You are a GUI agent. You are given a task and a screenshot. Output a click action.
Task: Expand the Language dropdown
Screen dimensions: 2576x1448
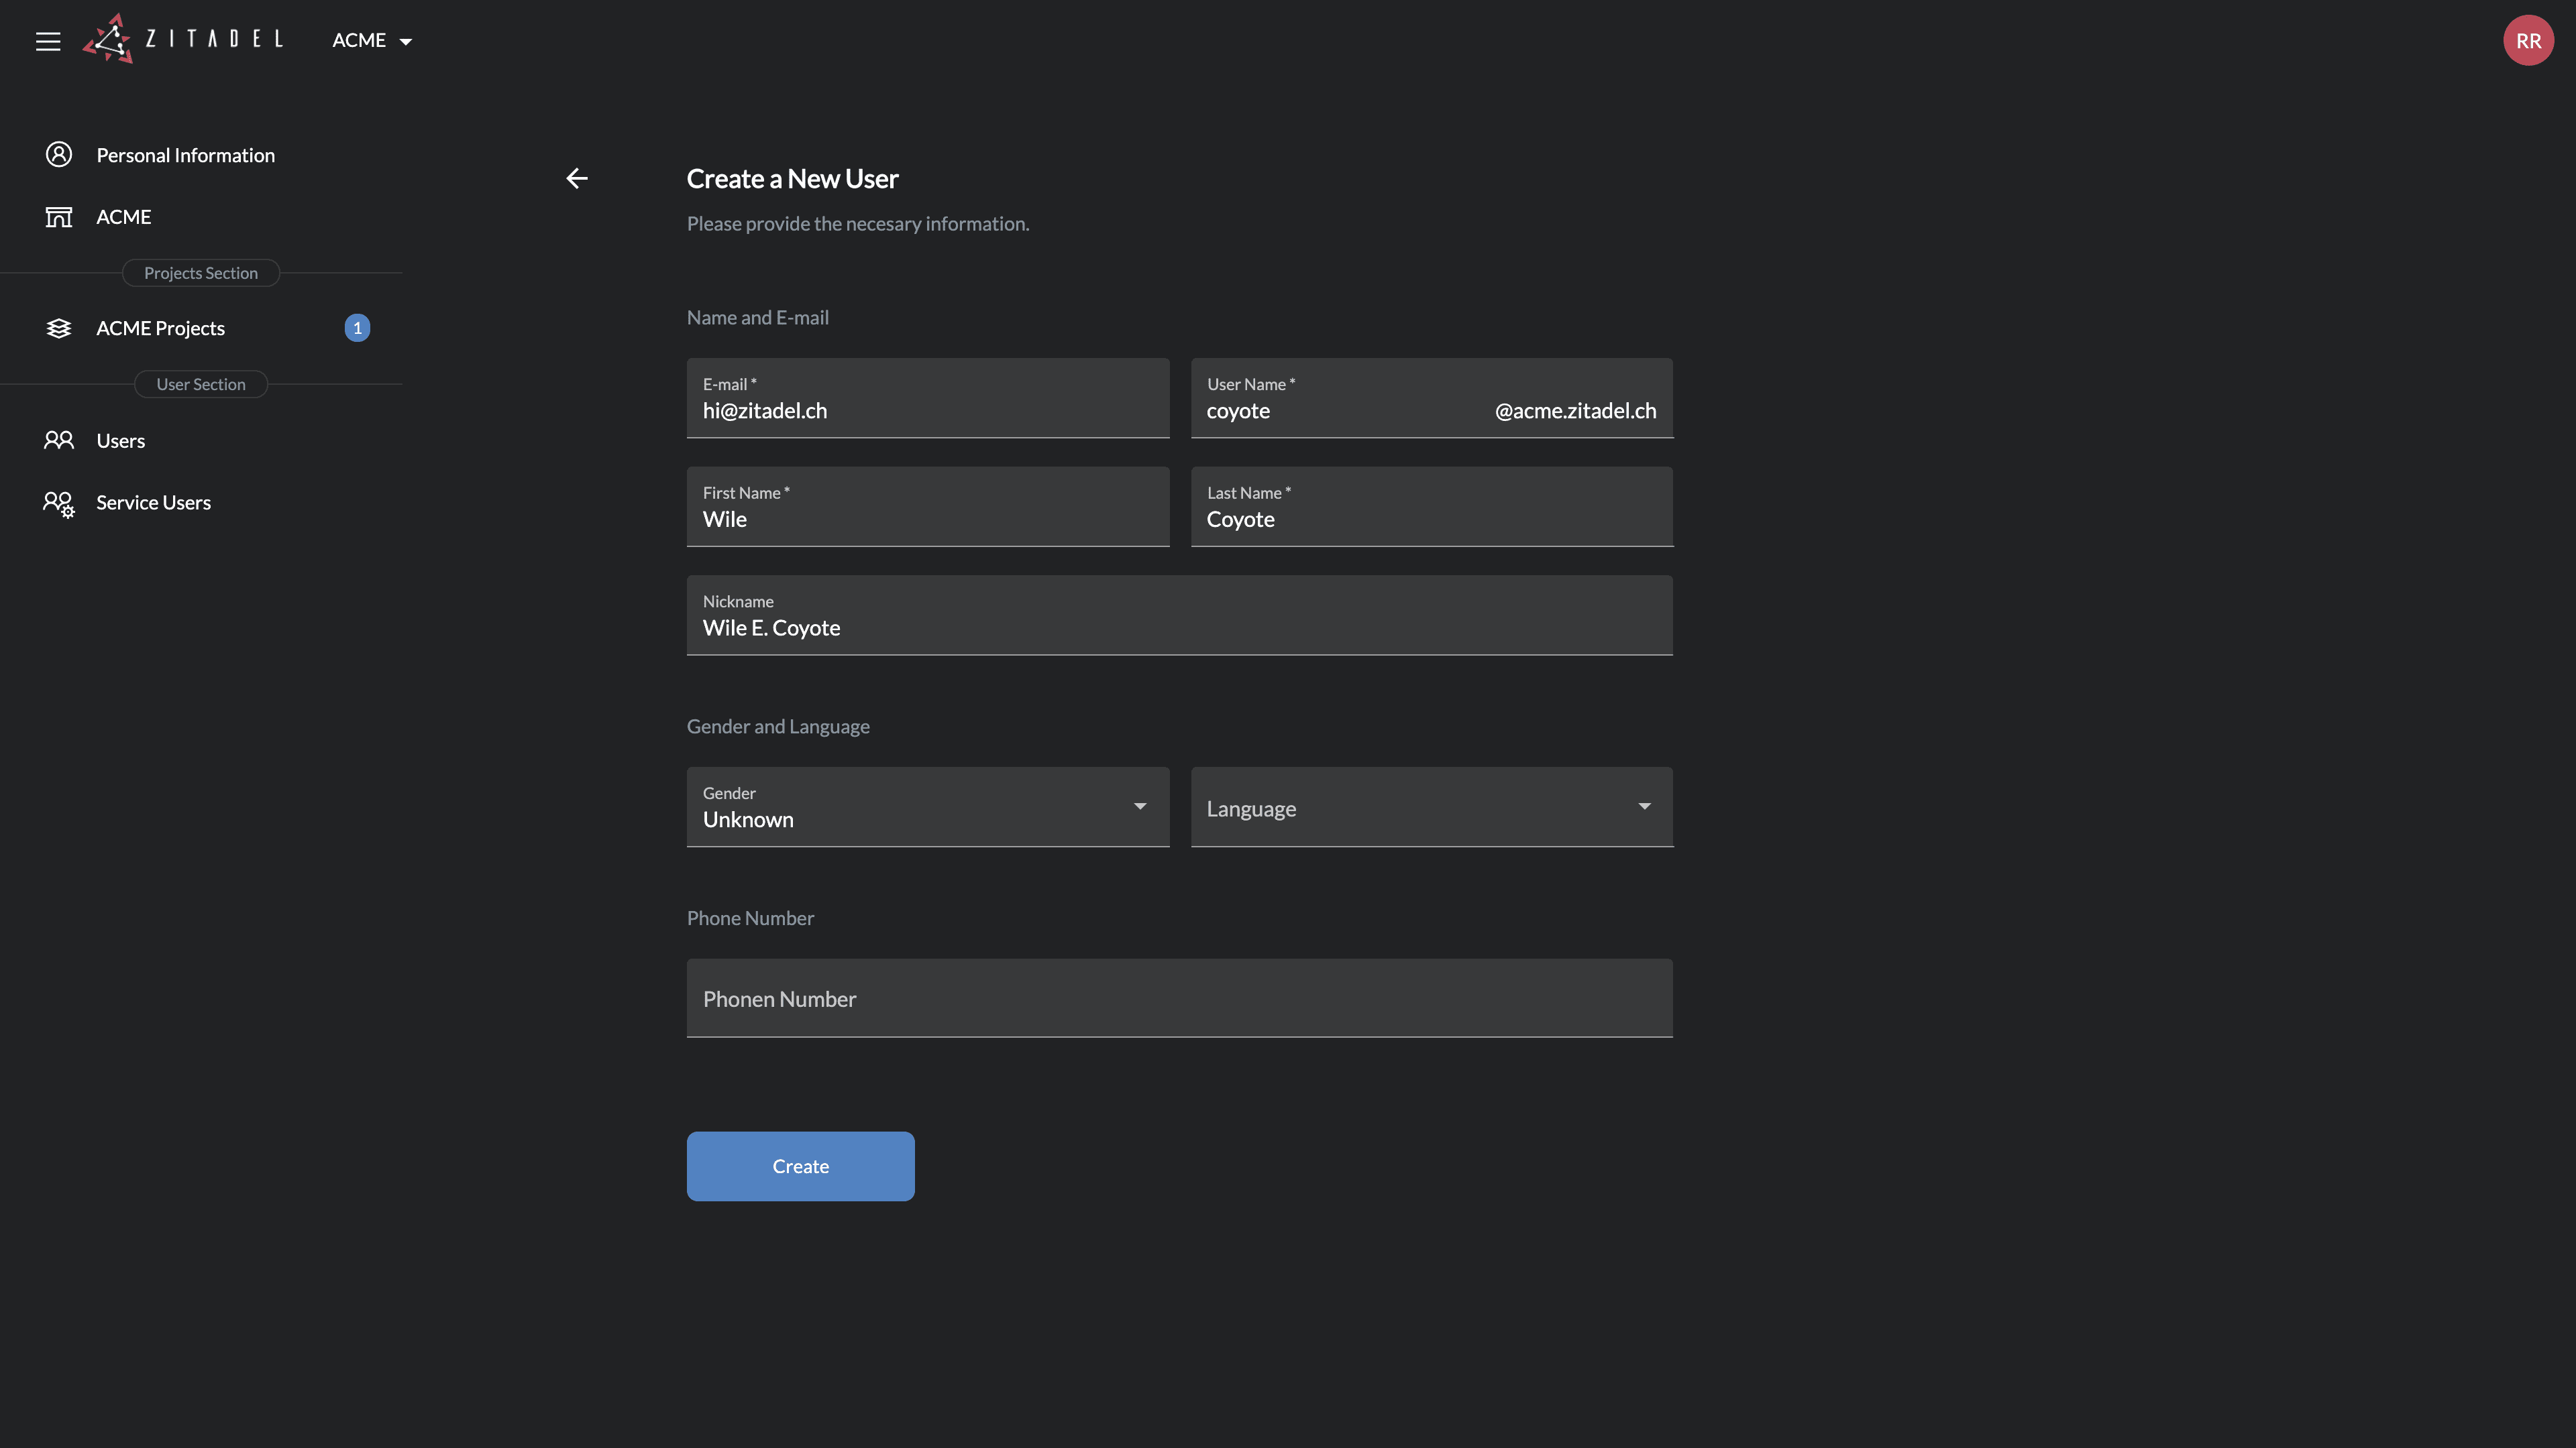[x=1431, y=807]
